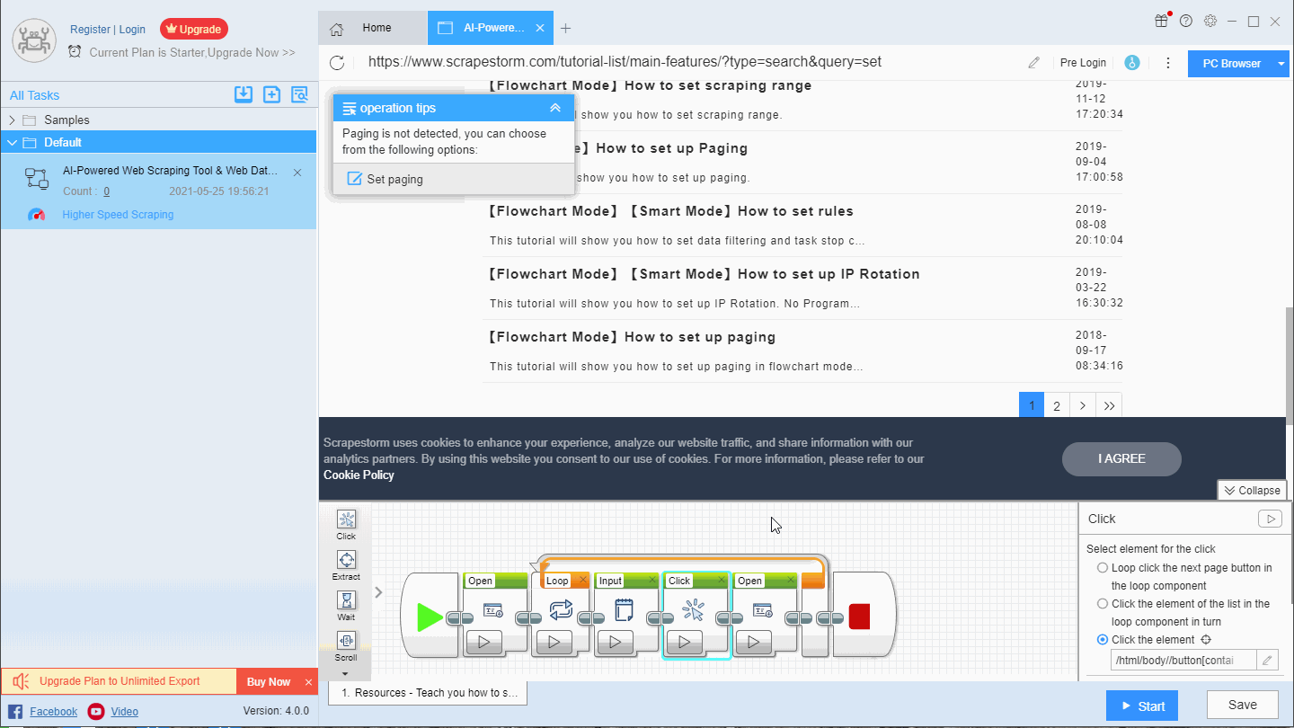Screen dimensions: 1294x728
Task: Close the AI-Powered tab
Action: pos(540,28)
